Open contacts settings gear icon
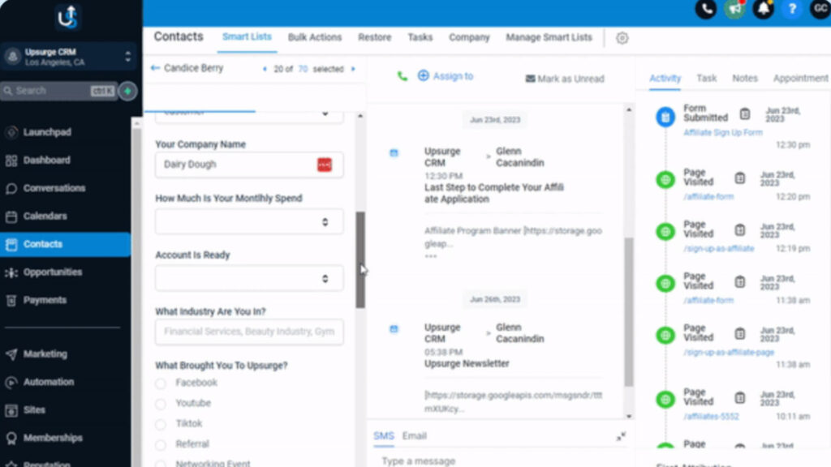 coord(622,38)
